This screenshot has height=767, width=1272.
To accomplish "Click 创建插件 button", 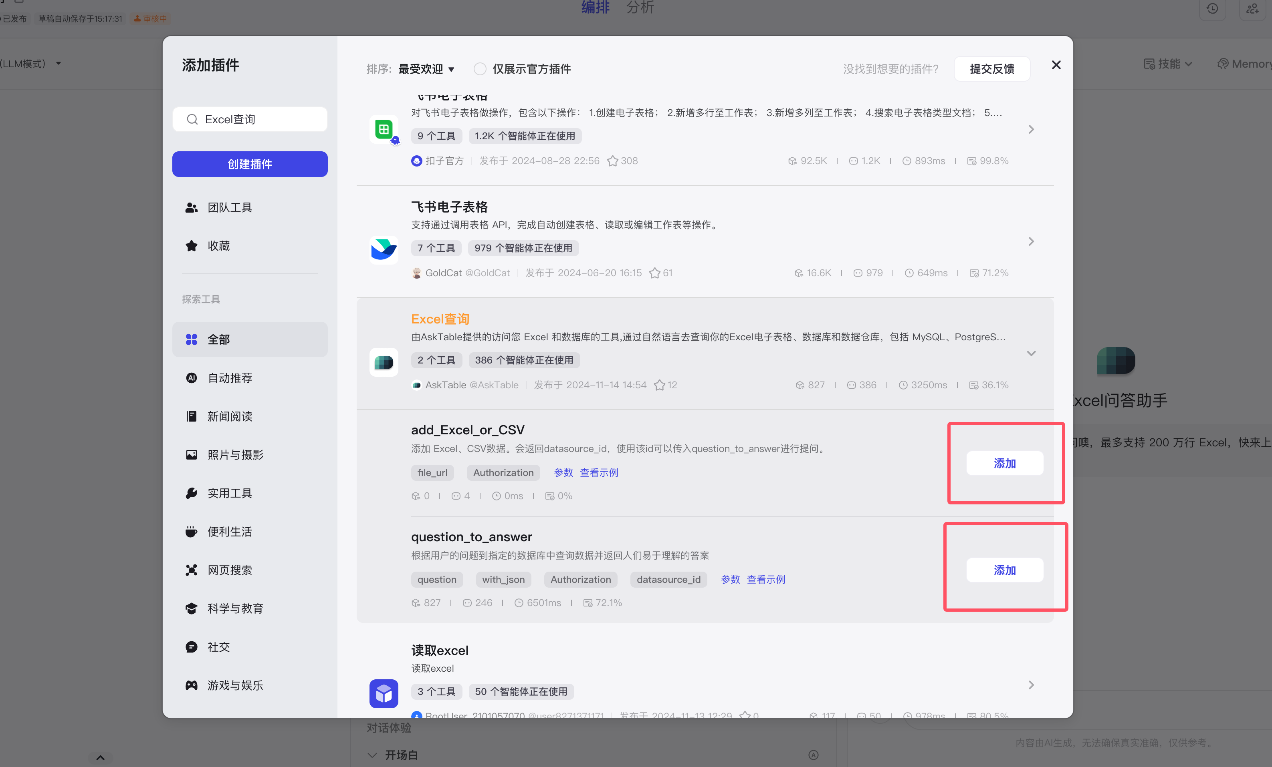I will click(250, 164).
